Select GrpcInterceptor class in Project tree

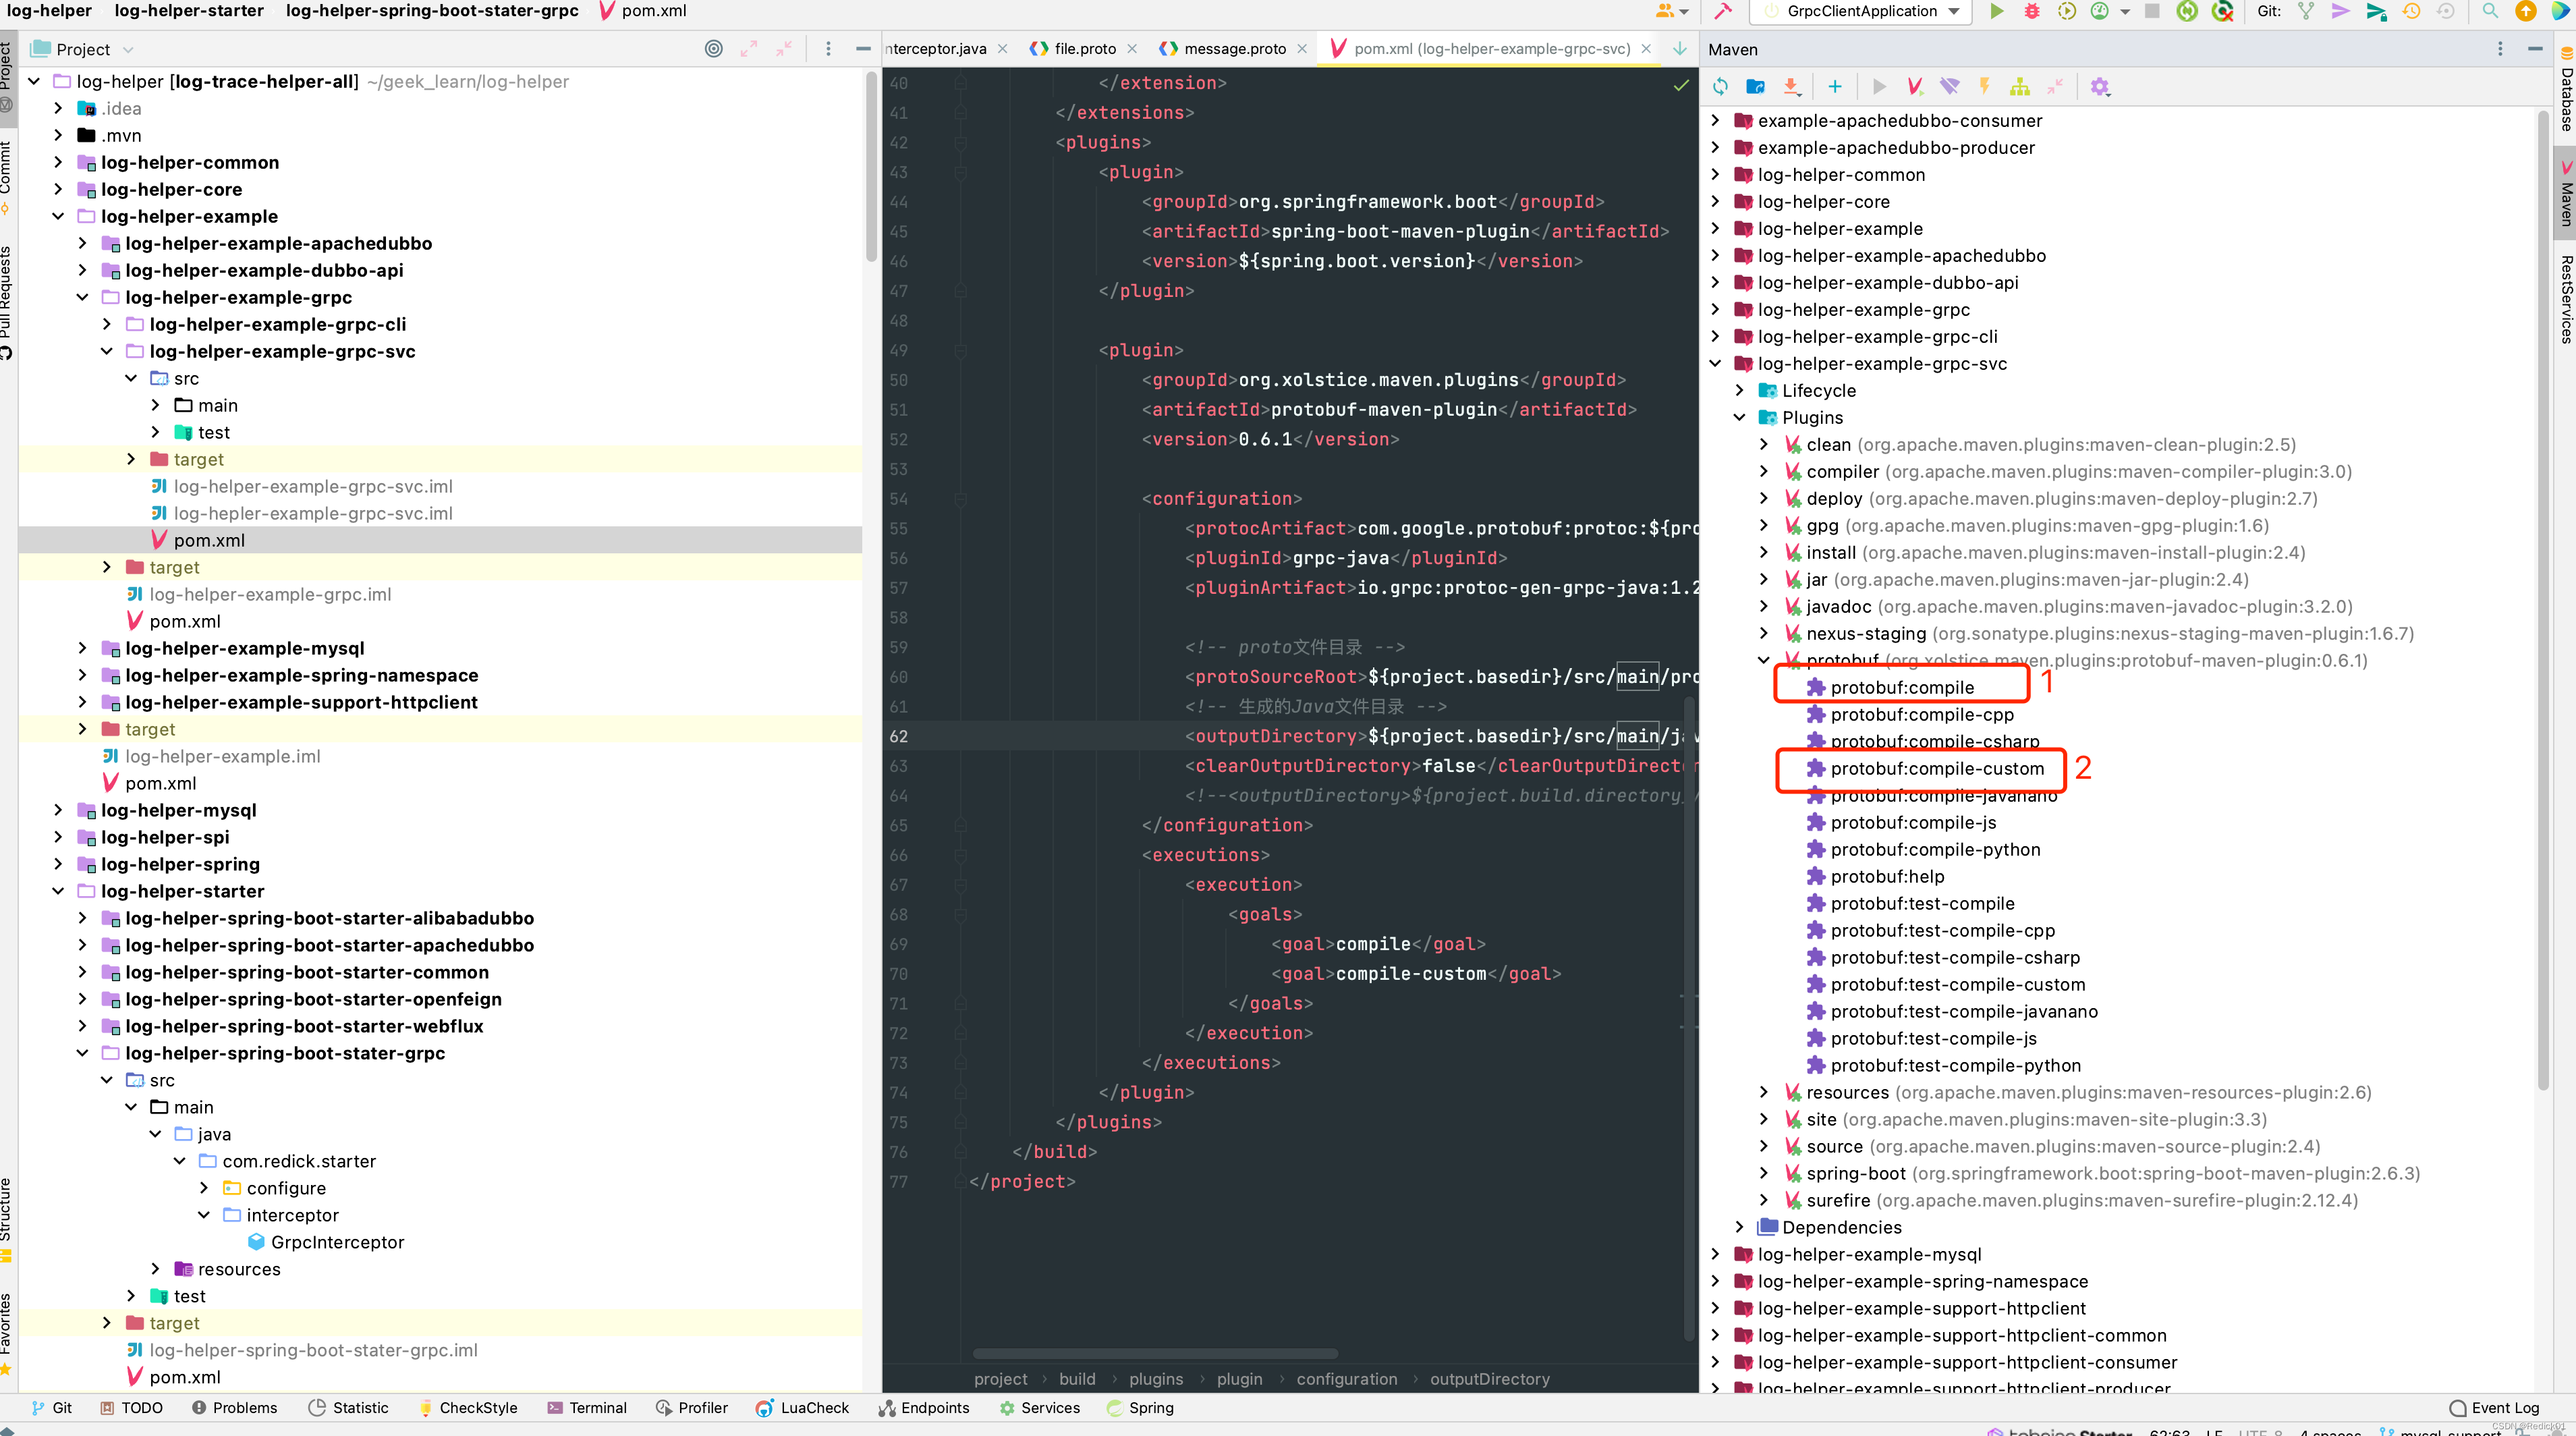pos(337,1242)
